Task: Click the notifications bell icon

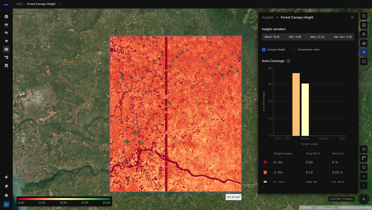Action: [7, 186]
